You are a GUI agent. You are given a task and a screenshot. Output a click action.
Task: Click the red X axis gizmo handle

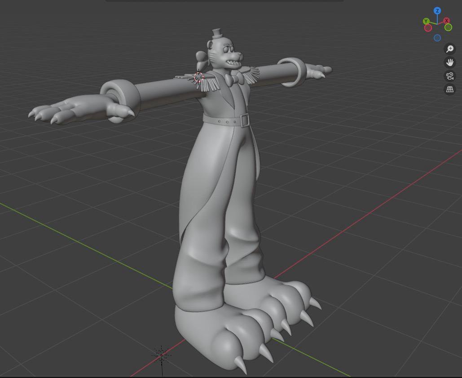point(446,21)
